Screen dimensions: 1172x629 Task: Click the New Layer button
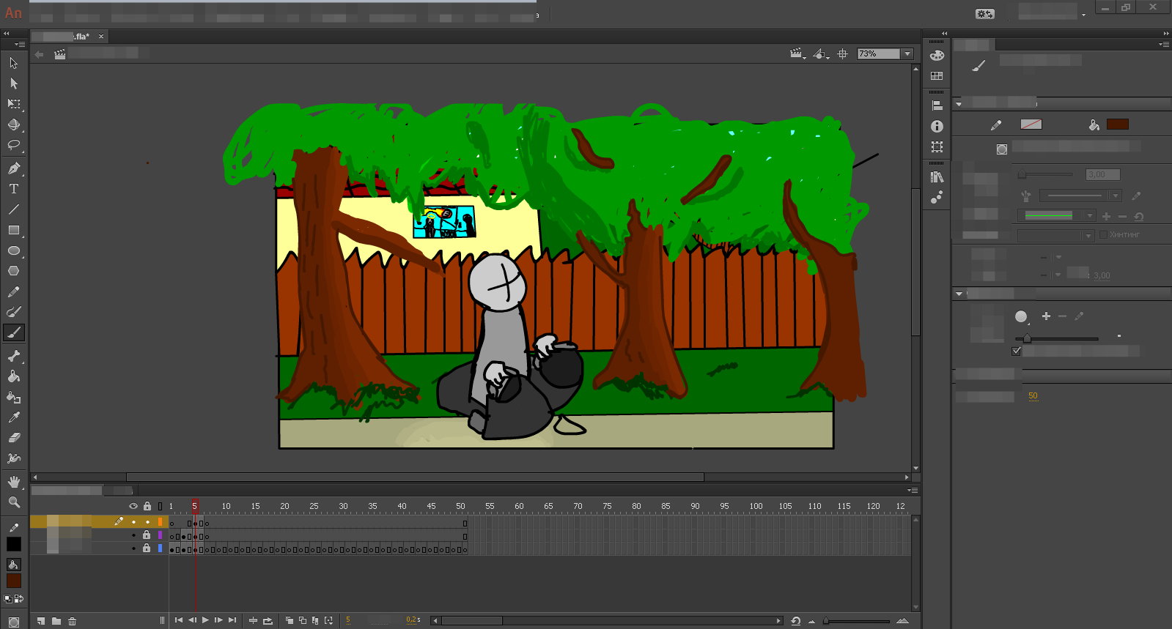(x=41, y=621)
